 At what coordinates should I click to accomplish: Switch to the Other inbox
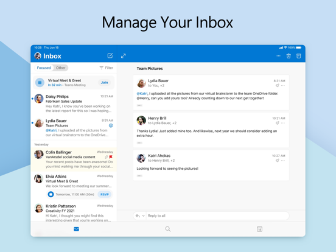(61, 68)
